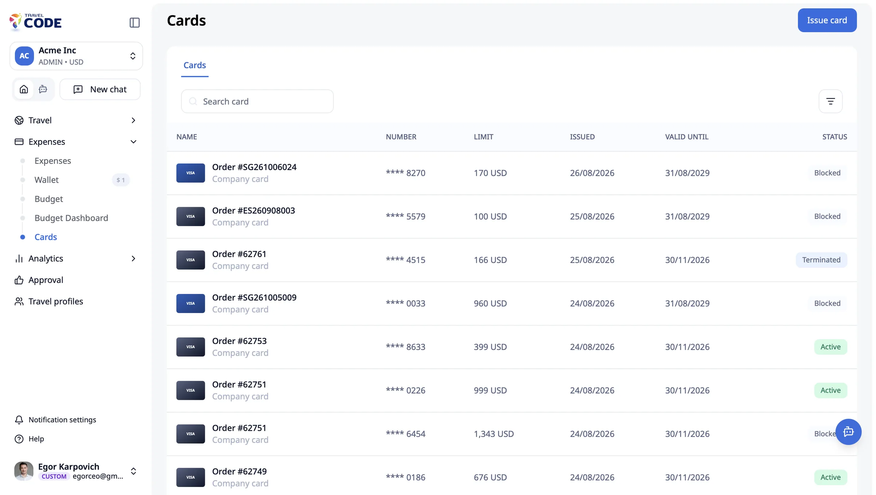
Task: Start a New chat
Action: click(100, 89)
